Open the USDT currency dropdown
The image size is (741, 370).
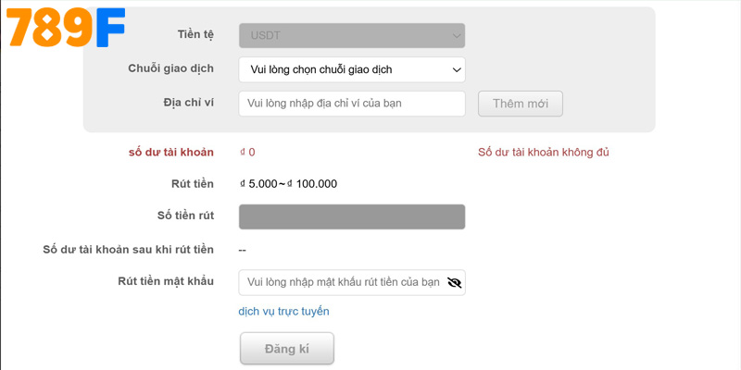click(x=352, y=36)
